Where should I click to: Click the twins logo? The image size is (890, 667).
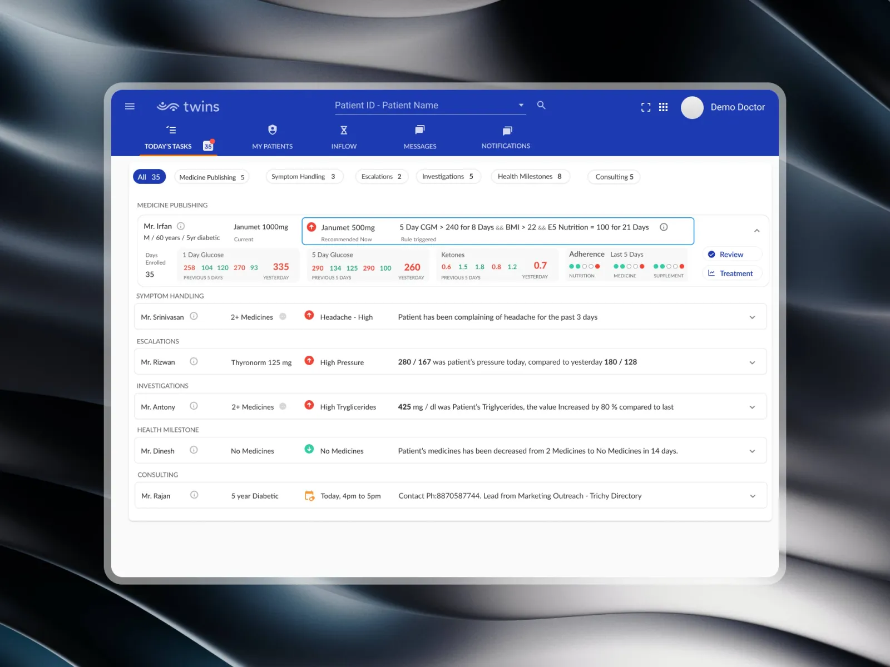[188, 106]
